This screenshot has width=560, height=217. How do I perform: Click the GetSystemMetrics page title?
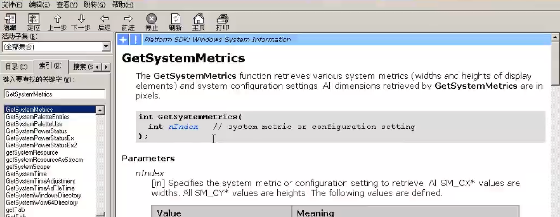pos(183,58)
